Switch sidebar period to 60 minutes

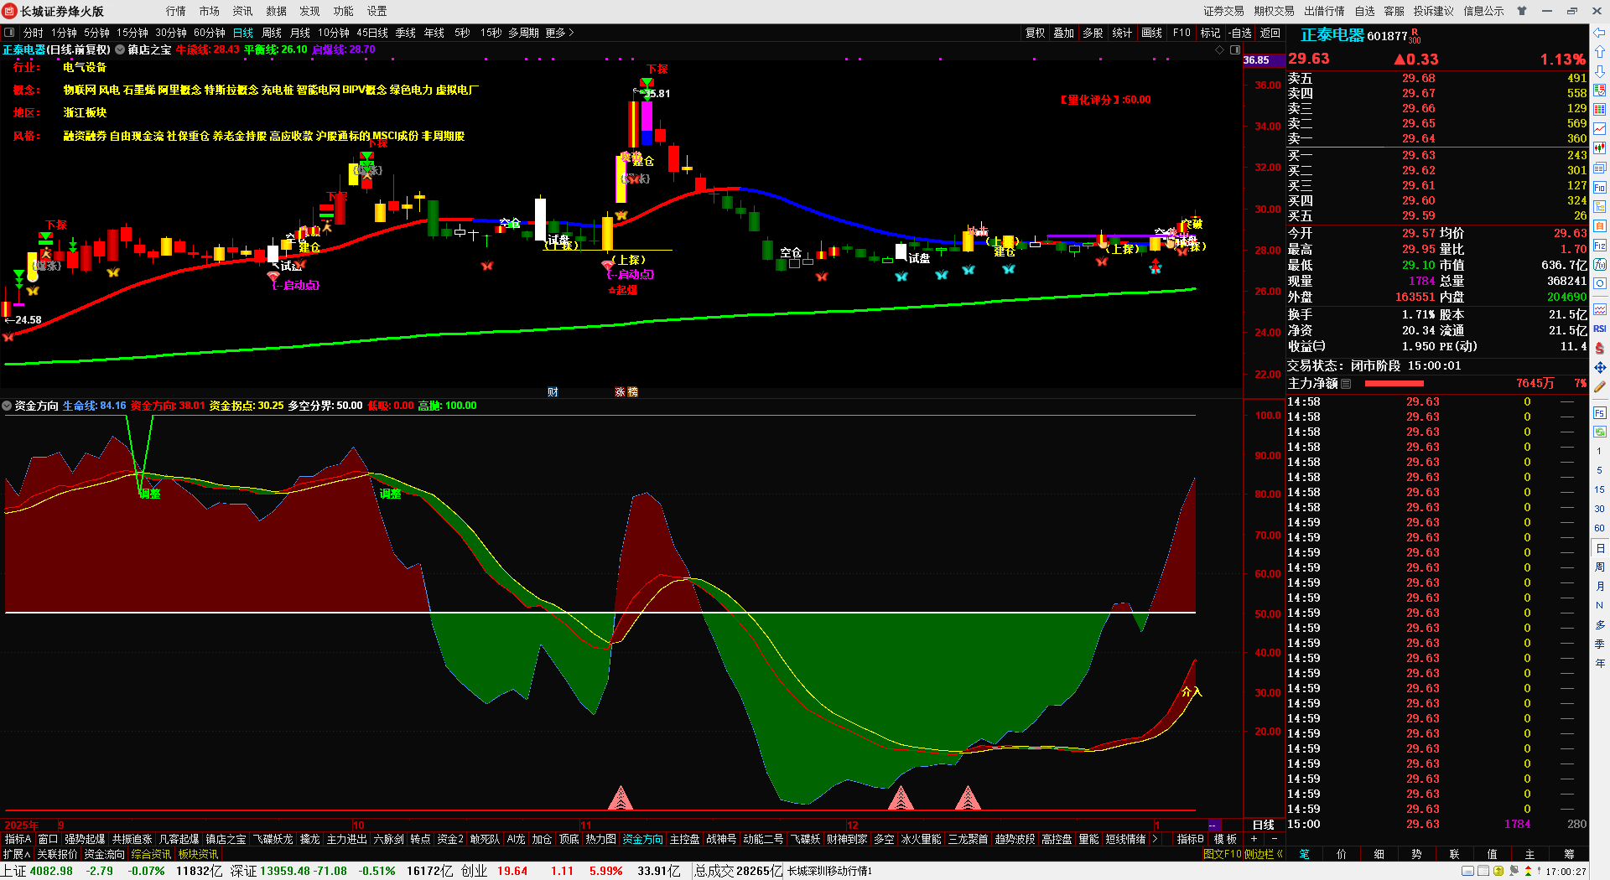pyautogui.click(x=1600, y=528)
